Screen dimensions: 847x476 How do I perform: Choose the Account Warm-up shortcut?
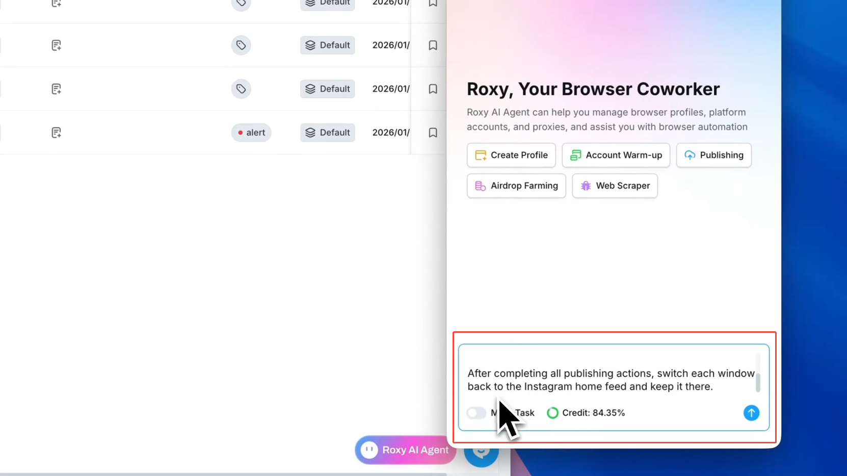tap(616, 155)
